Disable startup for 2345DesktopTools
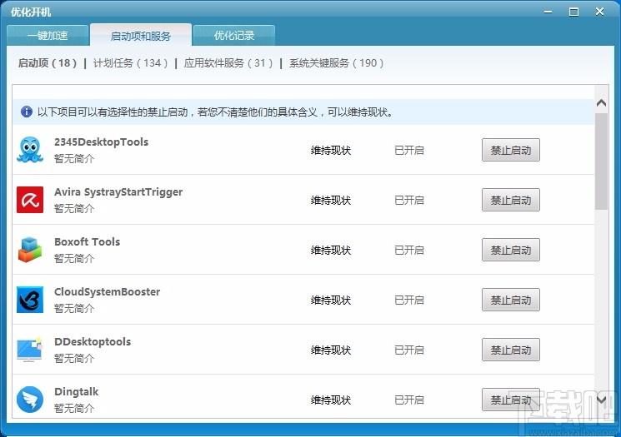Viewport: 621px width, 437px height. point(510,150)
